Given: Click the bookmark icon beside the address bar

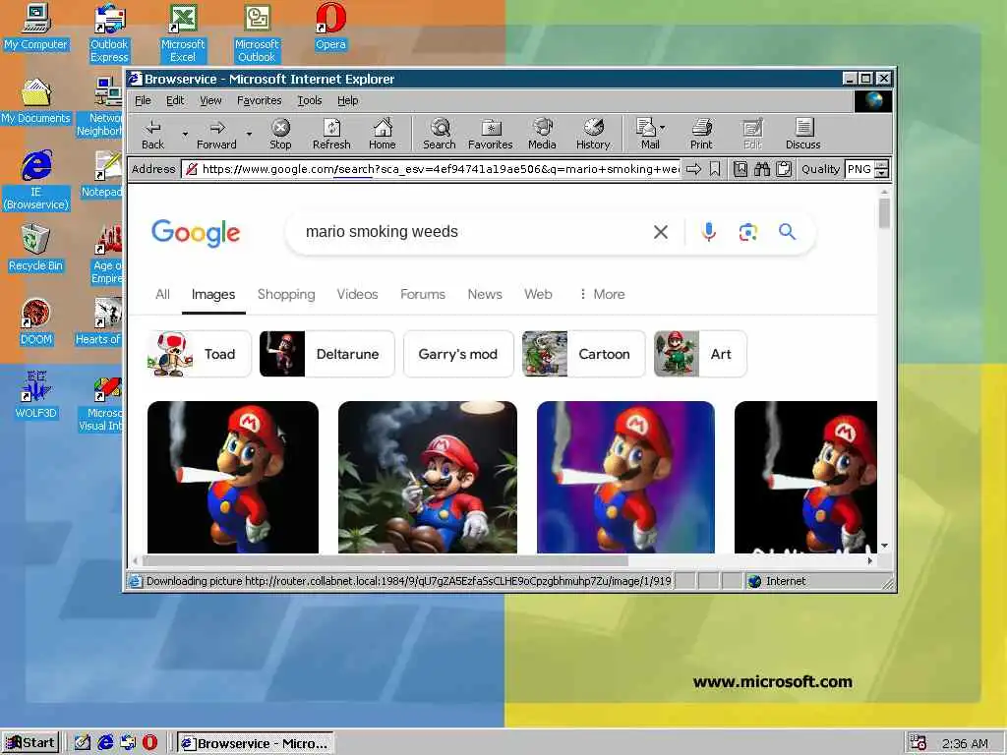Looking at the screenshot, I should pyautogui.click(x=715, y=169).
